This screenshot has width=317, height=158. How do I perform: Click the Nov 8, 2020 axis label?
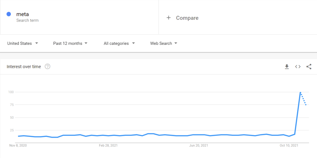point(18,145)
